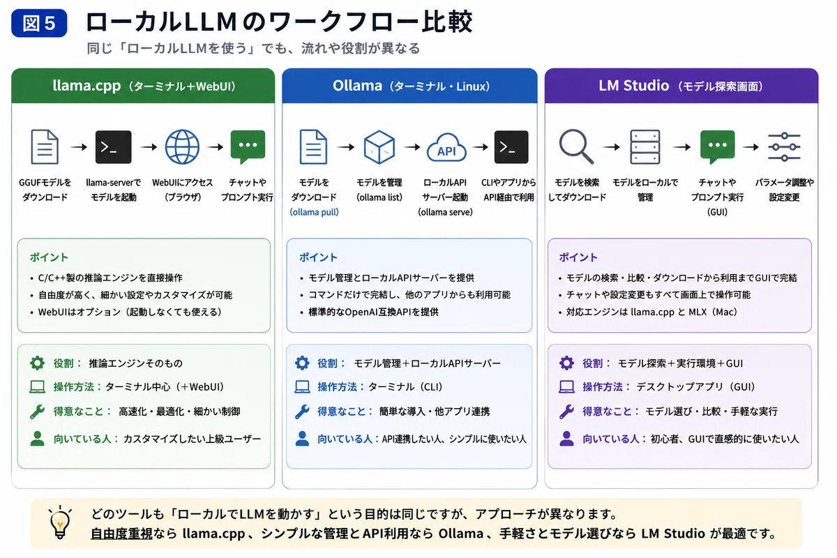Screen dimensions: 837x558
Task: Click the 図5 badge
Action: (x=39, y=23)
